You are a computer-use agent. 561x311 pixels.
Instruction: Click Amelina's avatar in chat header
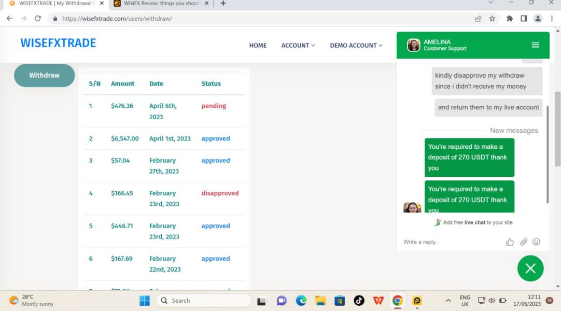click(x=414, y=45)
